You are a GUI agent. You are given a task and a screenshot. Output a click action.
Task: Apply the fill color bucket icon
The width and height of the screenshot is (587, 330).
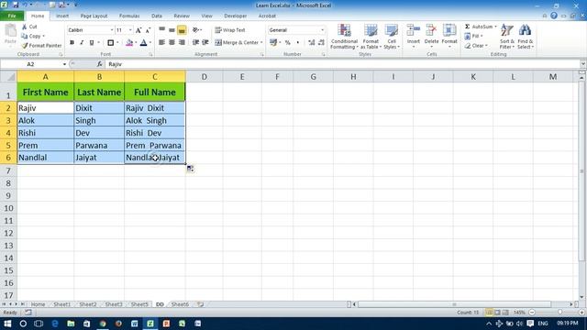(x=129, y=43)
